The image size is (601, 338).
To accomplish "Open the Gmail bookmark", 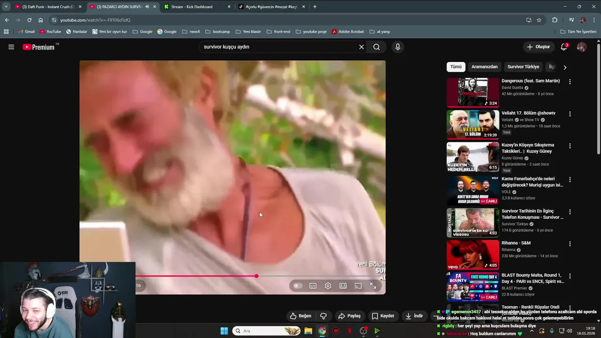I will click(x=26, y=31).
